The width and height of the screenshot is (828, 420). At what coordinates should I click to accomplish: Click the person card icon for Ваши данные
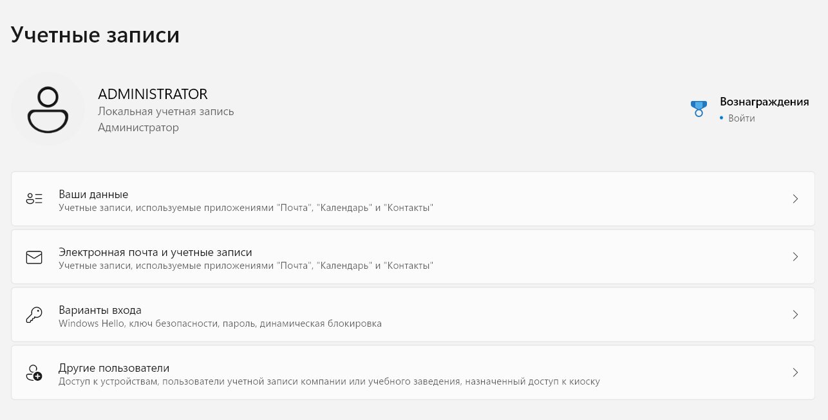click(34, 199)
